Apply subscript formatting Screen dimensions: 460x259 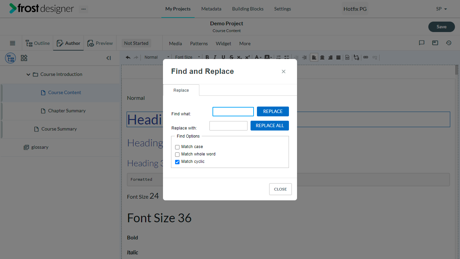pos(239,57)
